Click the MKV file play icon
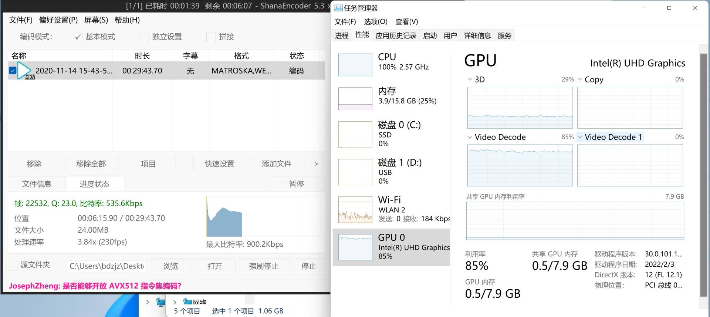The width and height of the screenshot is (710, 317). pos(24,70)
